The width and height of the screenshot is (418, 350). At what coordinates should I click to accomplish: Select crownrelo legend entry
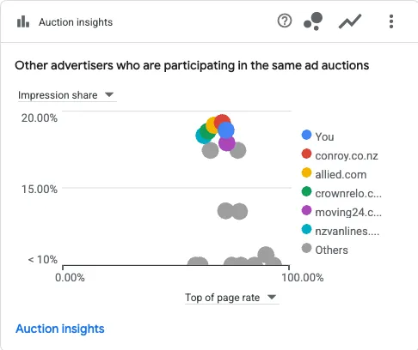coord(341,193)
